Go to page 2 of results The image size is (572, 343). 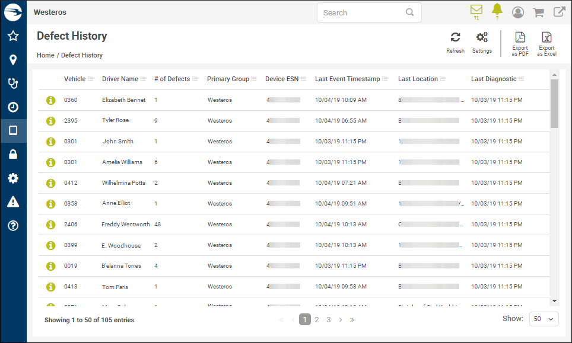[317, 319]
